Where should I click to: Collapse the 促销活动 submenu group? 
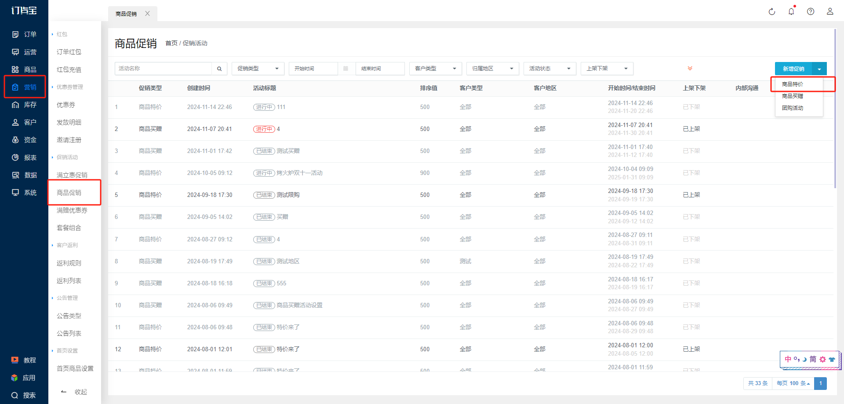(65, 157)
